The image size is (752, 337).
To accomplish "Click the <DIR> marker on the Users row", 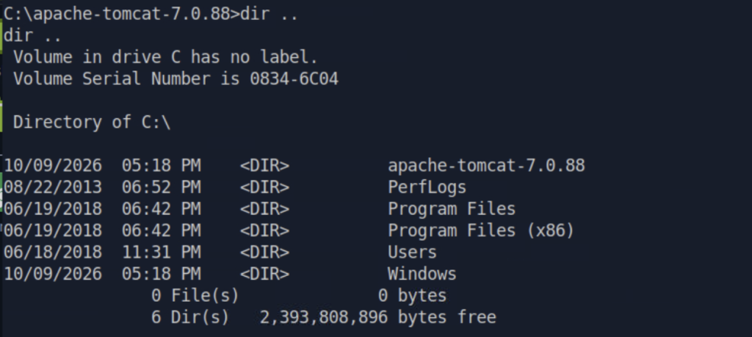I will tap(264, 252).
